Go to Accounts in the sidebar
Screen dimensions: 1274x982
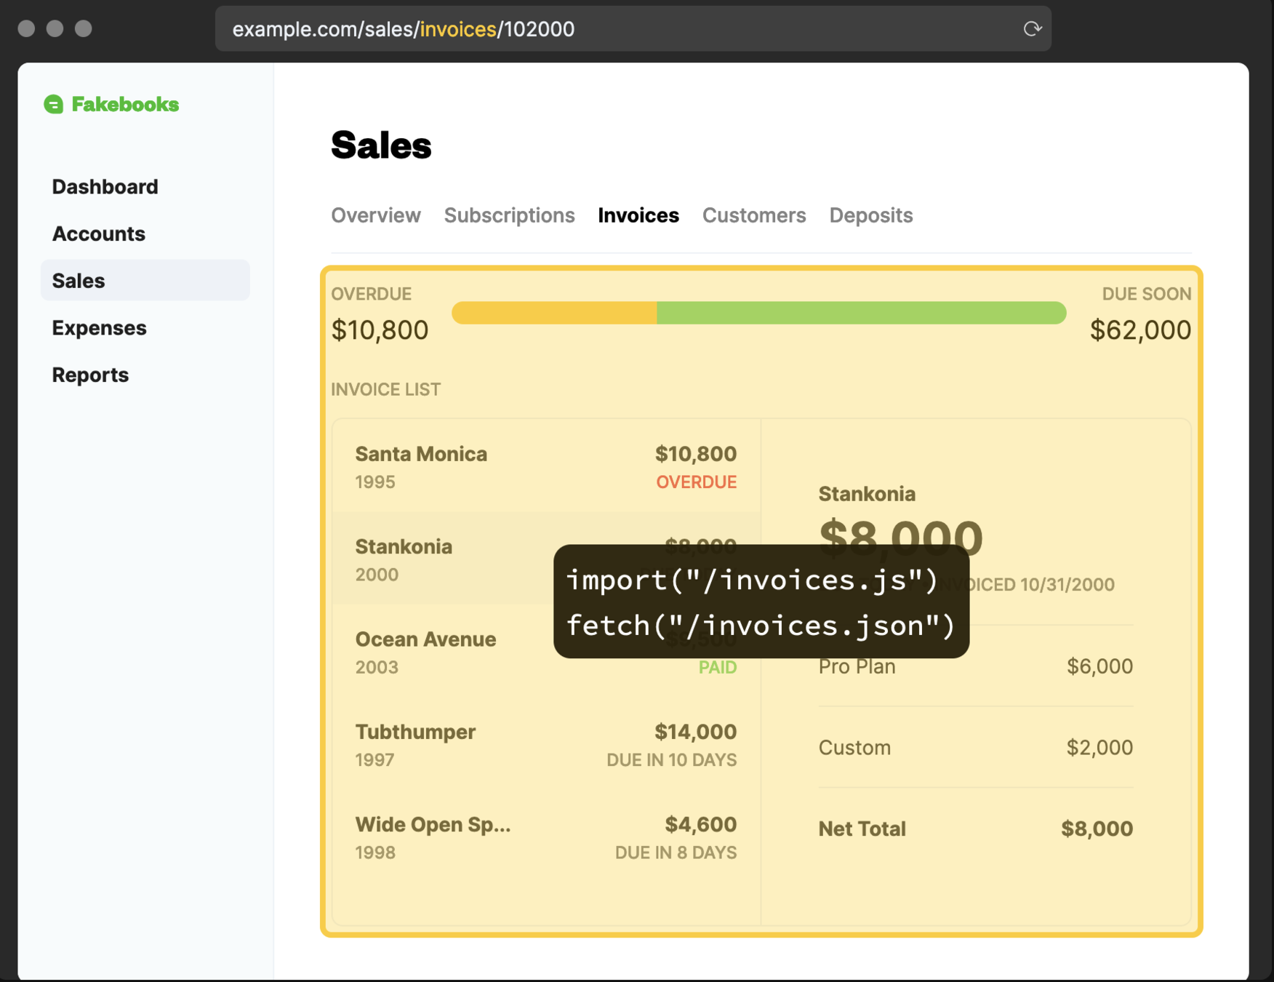click(x=99, y=233)
